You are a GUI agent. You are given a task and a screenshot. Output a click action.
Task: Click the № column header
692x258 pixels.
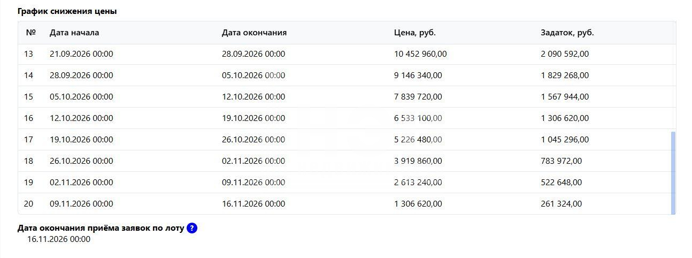click(x=30, y=33)
